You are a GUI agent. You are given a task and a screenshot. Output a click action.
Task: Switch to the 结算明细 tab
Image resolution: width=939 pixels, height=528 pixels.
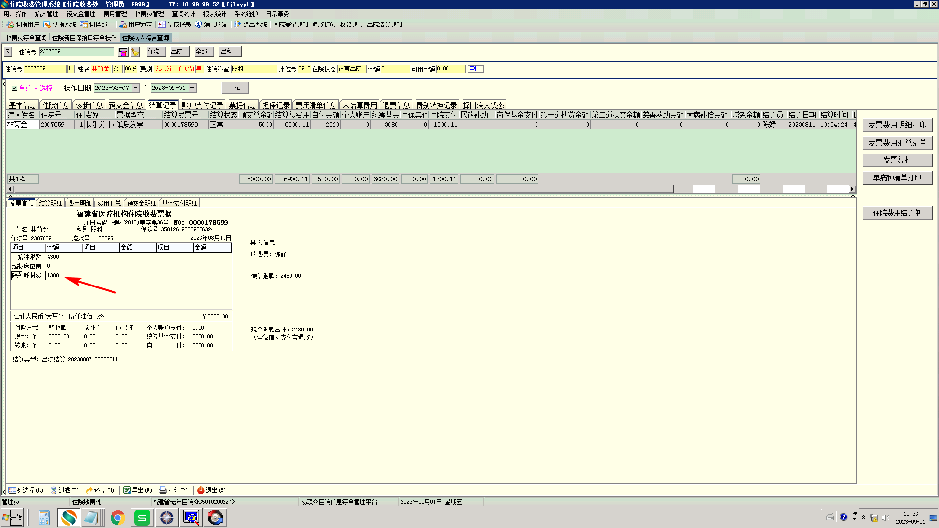tap(50, 203)
